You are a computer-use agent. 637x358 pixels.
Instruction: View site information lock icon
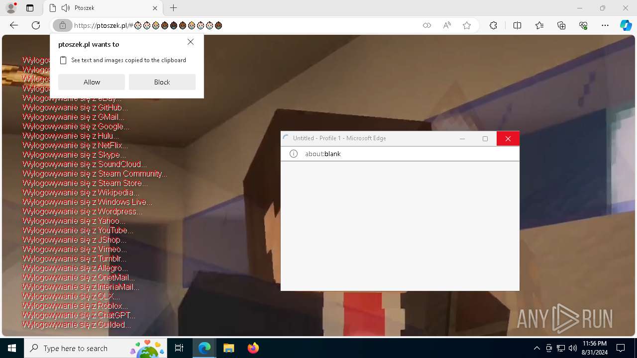(63, 25)
